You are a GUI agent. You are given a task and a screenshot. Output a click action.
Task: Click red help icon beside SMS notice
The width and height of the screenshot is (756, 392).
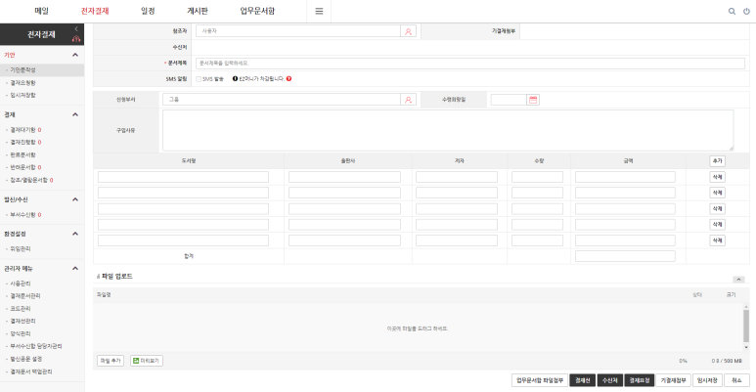(x=289, y=78)
